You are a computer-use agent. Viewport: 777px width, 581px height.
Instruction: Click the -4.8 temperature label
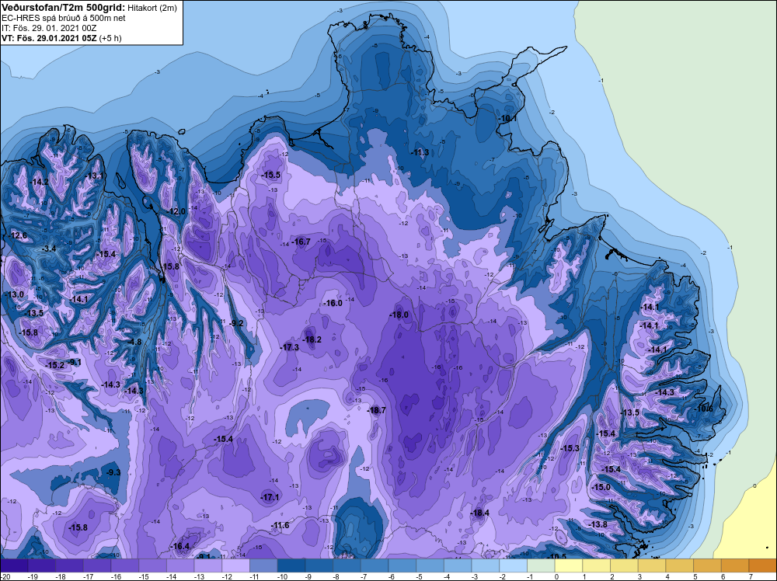pyautogui.click(x=134, y=342)
